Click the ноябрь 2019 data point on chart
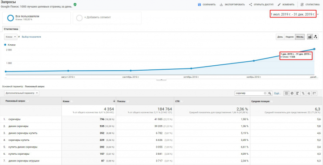The width and height of the screenshot is (323, 165). (254, 61)
